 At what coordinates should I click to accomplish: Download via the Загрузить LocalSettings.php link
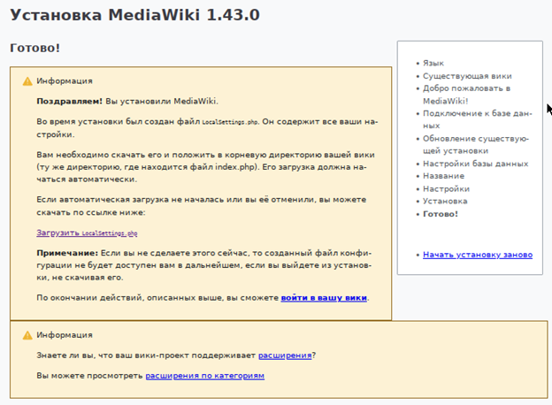87,233
